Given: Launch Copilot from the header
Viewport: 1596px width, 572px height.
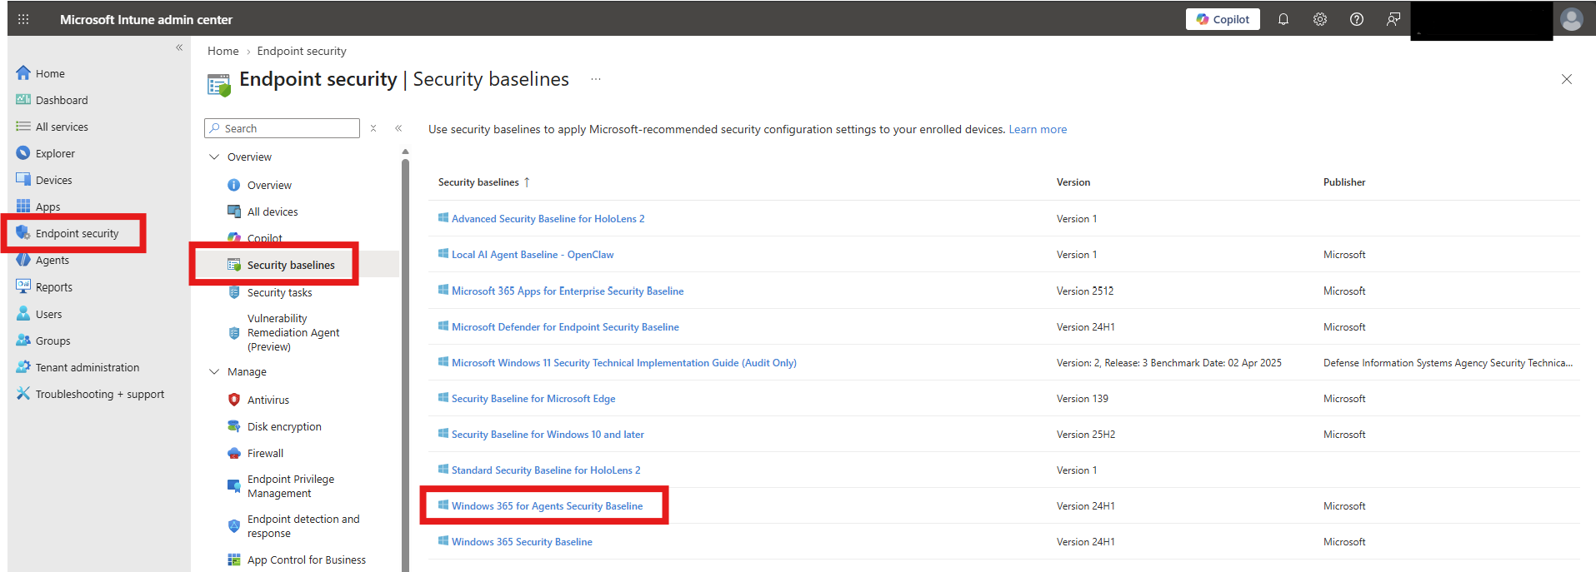Looking at the screenshot, I should pyautogui.click(x=1223, y=19).
